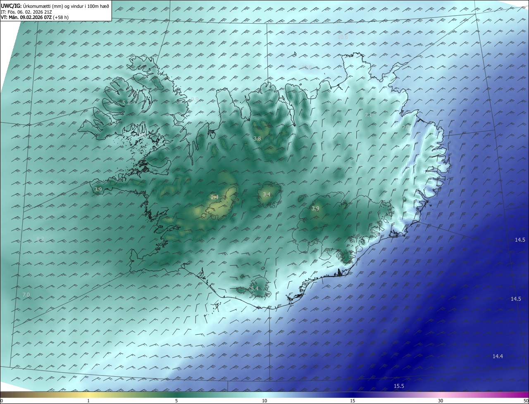The width and height of the screenshot is (529, 404).
Task: Click the legend tick label 5
Action: coord(176,401)
